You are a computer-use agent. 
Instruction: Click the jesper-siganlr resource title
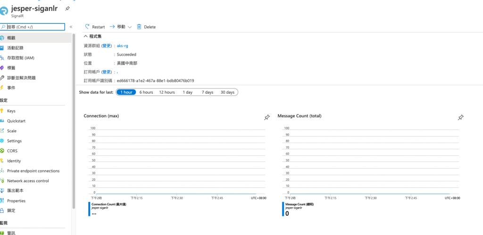pos(34,8)
